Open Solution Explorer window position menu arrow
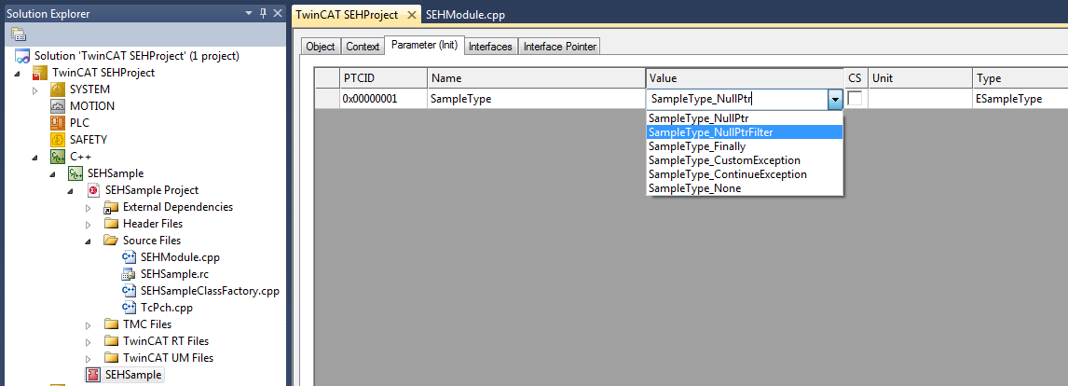 (x=249, y=13)
